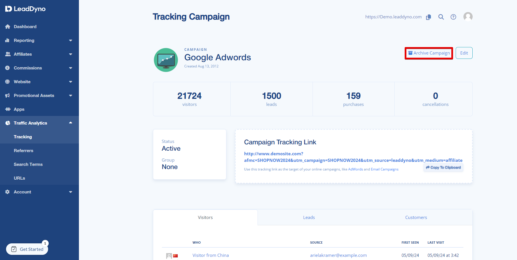This screenshot has height=260, width=517.
Task: Click the Account gear icon
Action: pos(7,192)
